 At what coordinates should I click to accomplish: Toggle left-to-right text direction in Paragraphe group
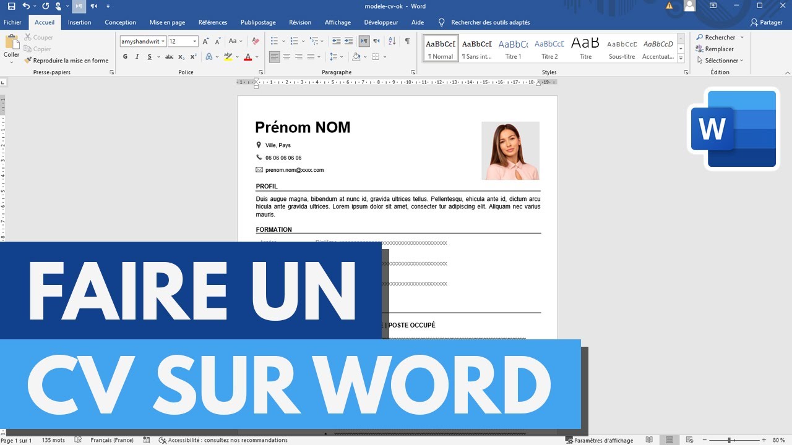[364, 41]
